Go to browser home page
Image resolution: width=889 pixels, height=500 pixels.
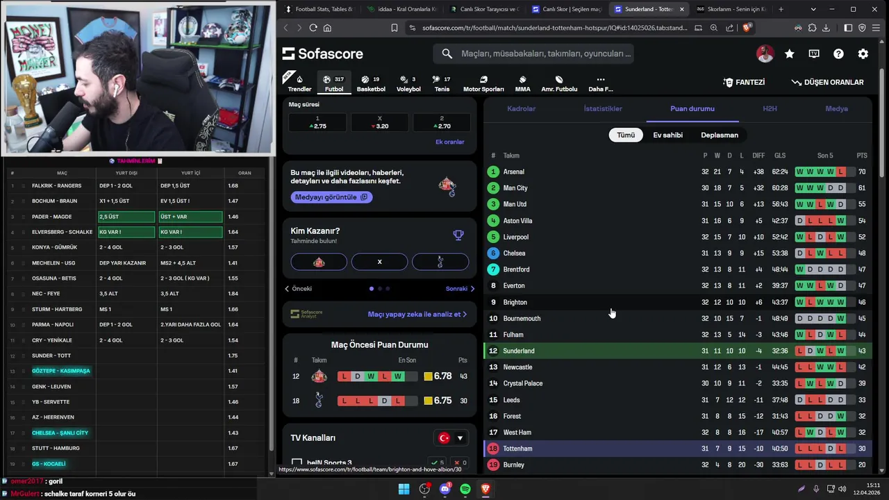click(327, 28)
